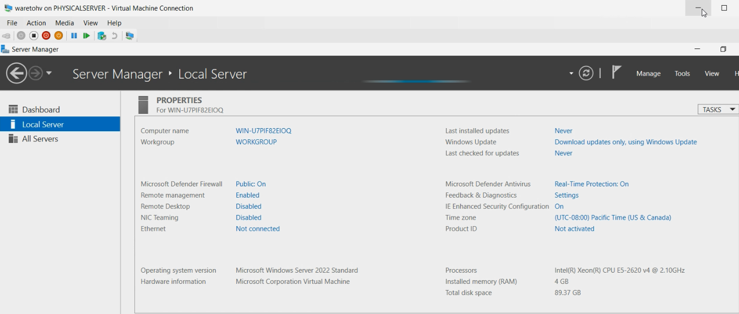Open the navigation history dropdown
The width and height of the screenshot is (739, 314).
[49, 73]
